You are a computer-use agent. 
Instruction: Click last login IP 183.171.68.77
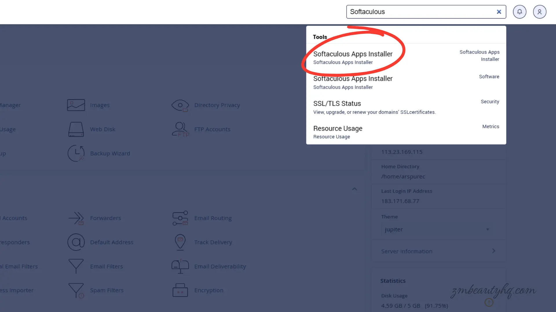pyautogui.click(x=400, y=201)
